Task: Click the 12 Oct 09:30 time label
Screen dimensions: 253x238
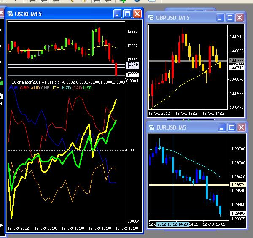Action: click(46, 228)
